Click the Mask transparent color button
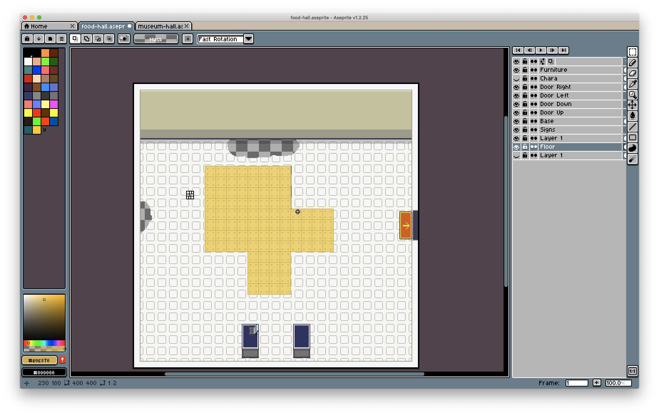The height and width of the screenshot is (415, 659). click(156, 39)
